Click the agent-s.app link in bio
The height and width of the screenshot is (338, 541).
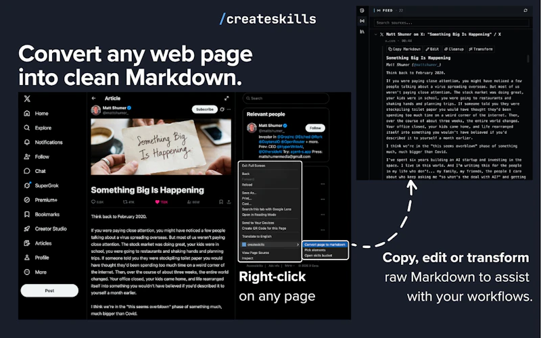300,151
